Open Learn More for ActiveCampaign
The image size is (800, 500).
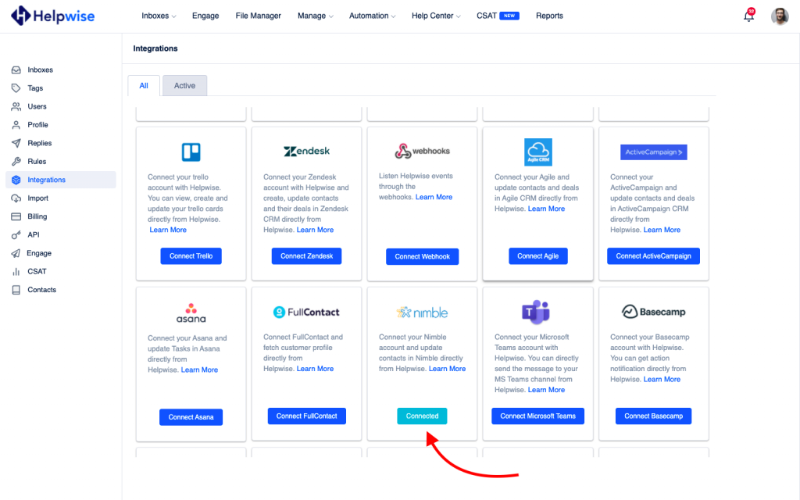pyautogui.click(x=662, y=230)
